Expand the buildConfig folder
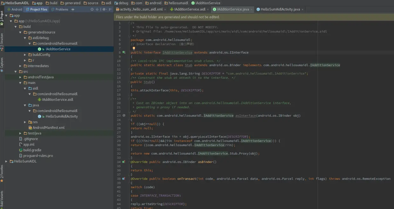The width and height of the screenshot is (394, 209). tap(25, 55)
